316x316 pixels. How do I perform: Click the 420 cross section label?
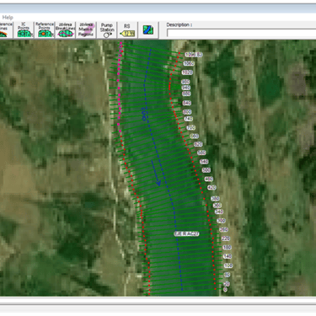[x=212, y=187]
